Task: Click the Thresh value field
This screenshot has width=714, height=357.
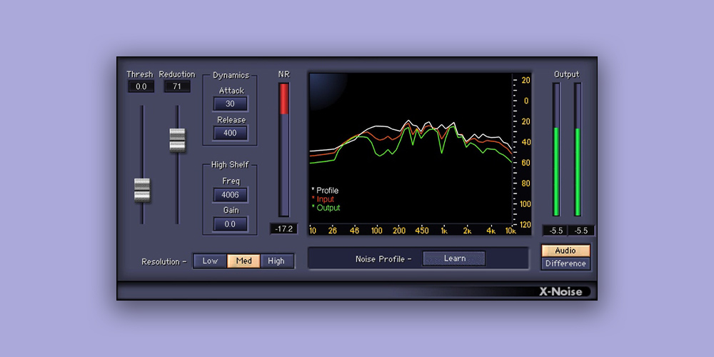Action: point(141,86)
